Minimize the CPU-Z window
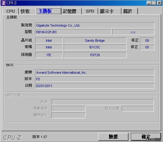 point(149,3)
